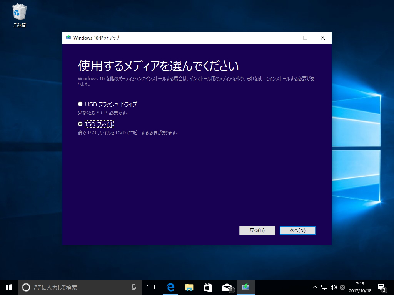Open Task View

tap(151, 287)
